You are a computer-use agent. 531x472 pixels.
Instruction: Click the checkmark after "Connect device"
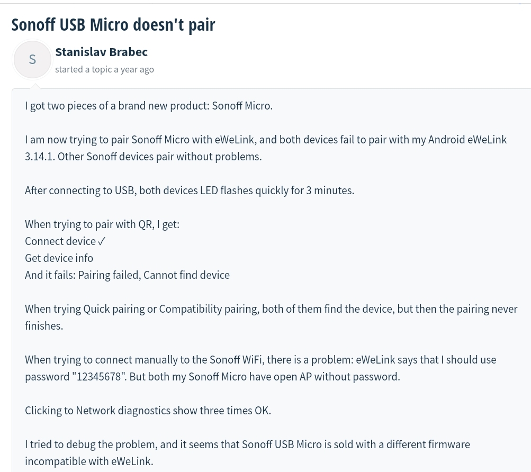[x=102, y=241]
